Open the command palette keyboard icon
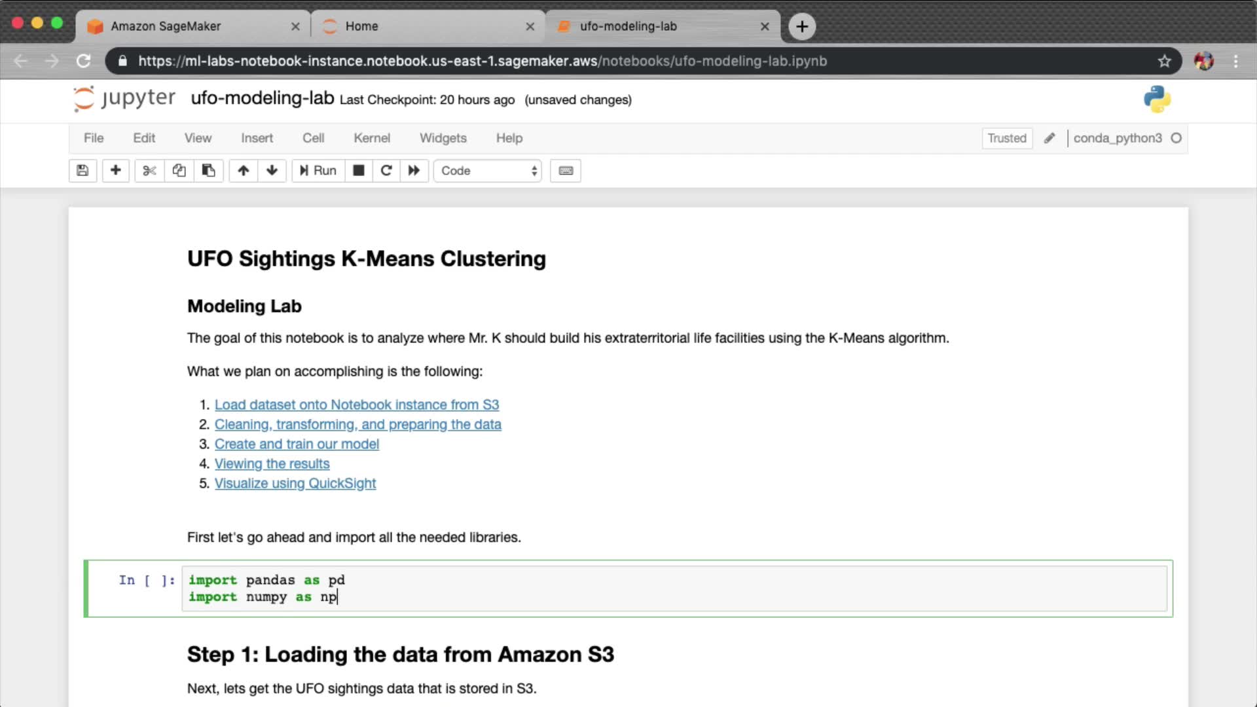 click(x=566, y=171)
